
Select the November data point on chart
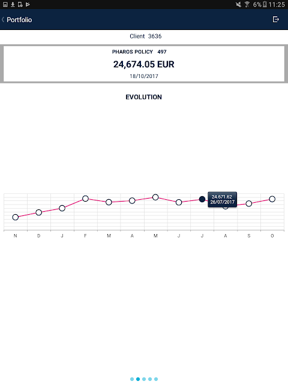point(16,217)
